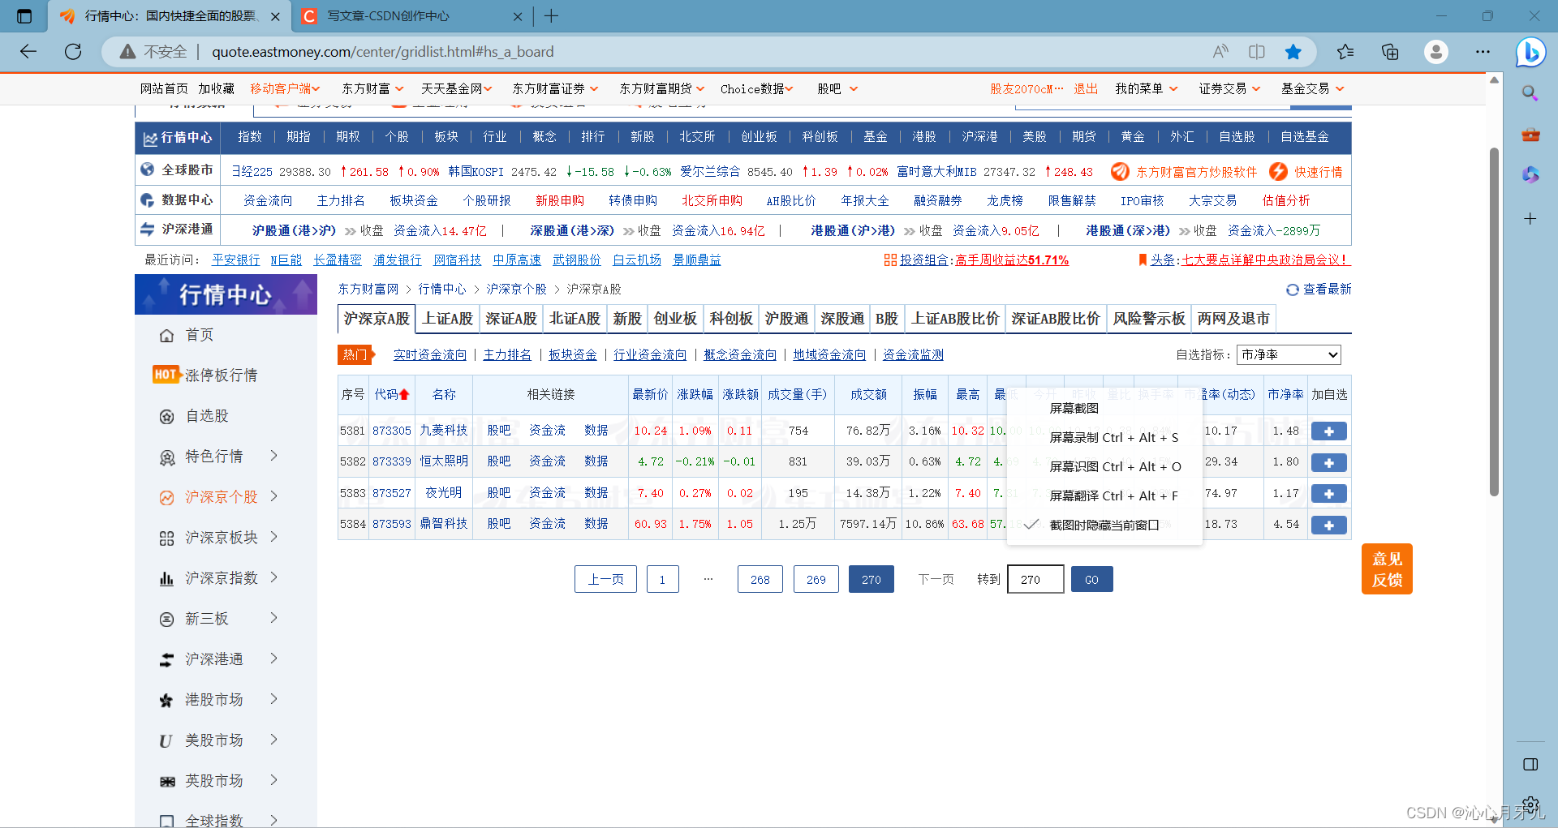Click the 意见反馈 button
Screen dimensions: 1558x828
(x=1387, y=569)
